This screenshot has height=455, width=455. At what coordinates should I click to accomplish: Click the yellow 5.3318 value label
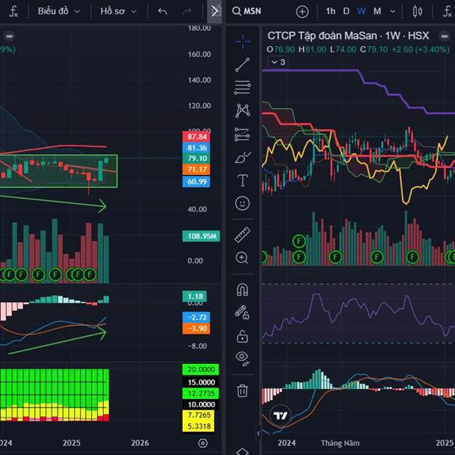pyautogui.click(x=199, y=426)
